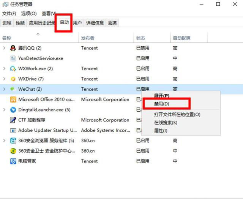Click the YunDetectService.exe file icon
The width and height of the screenshot is (243, 199).
coord(13,58)
